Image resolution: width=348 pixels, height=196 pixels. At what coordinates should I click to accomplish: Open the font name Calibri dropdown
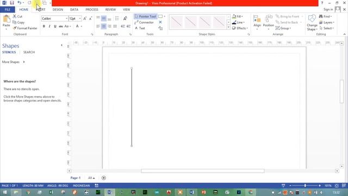[66, 19]
